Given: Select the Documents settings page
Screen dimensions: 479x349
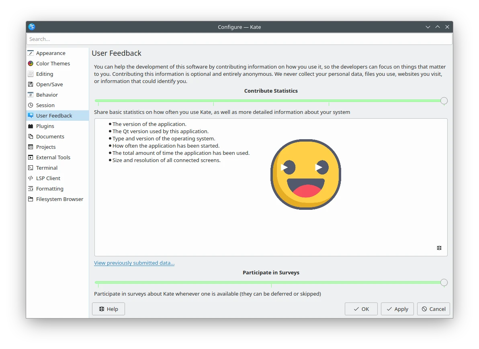Looking at the screenshot, I should click(x=50, y=136).
